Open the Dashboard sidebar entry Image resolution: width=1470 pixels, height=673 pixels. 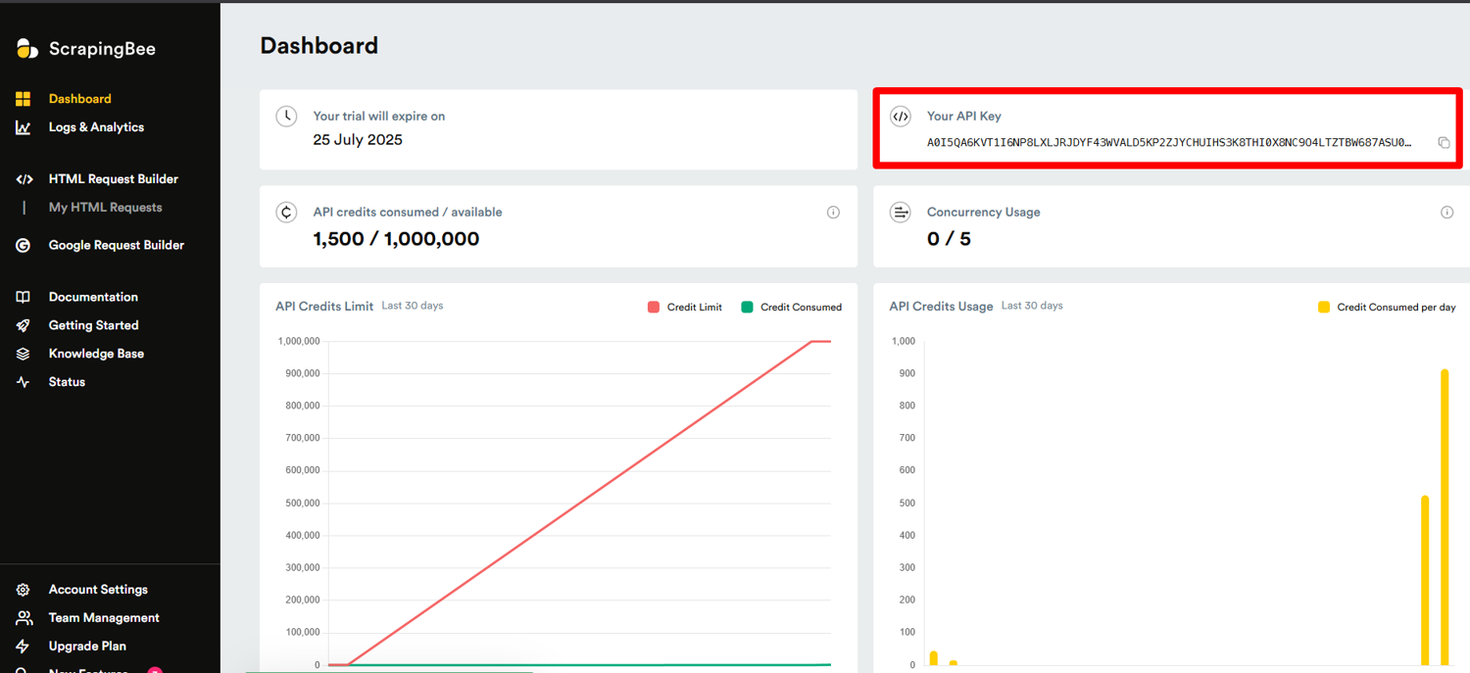coord(79,98)
